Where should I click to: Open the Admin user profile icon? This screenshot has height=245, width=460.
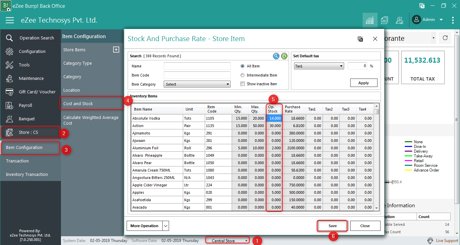(x=417, y=20)
